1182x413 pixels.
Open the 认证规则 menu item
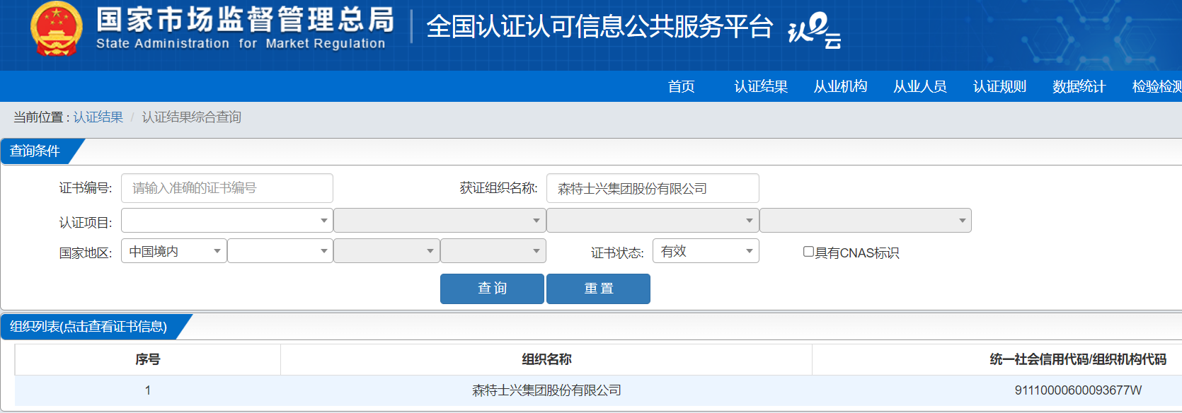(x=999, y=86)
